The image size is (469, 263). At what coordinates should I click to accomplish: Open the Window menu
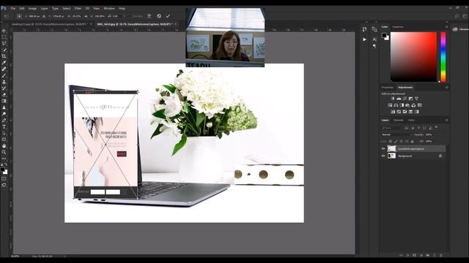click(x=109, y=8)
